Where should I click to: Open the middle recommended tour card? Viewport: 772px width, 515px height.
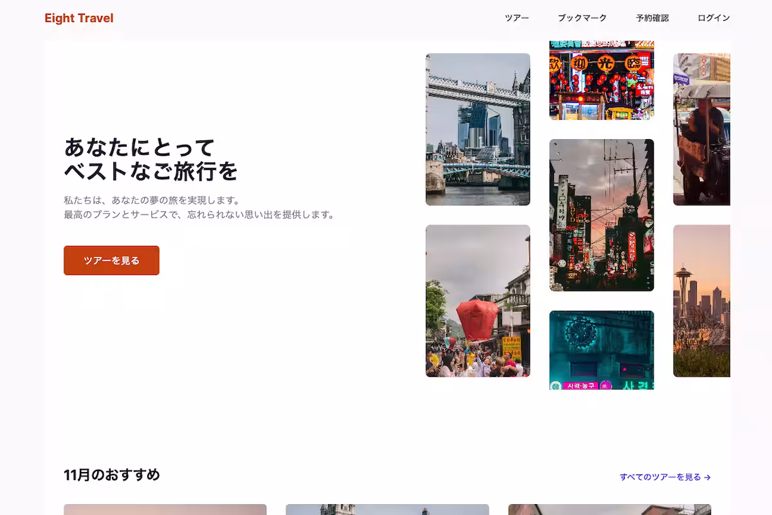386,510
